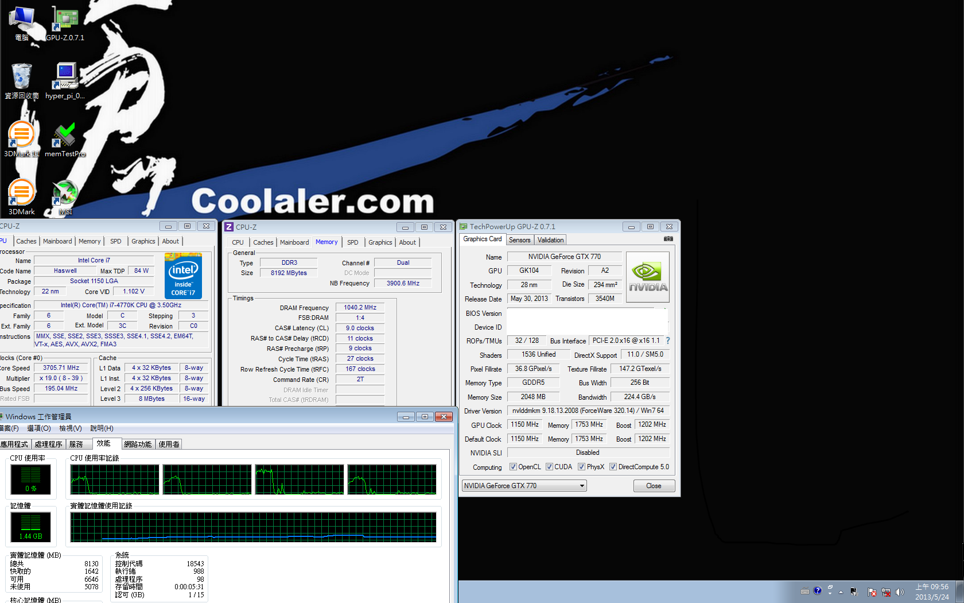Click the Core Speed 3705.71 MHz value

point(61,368)
